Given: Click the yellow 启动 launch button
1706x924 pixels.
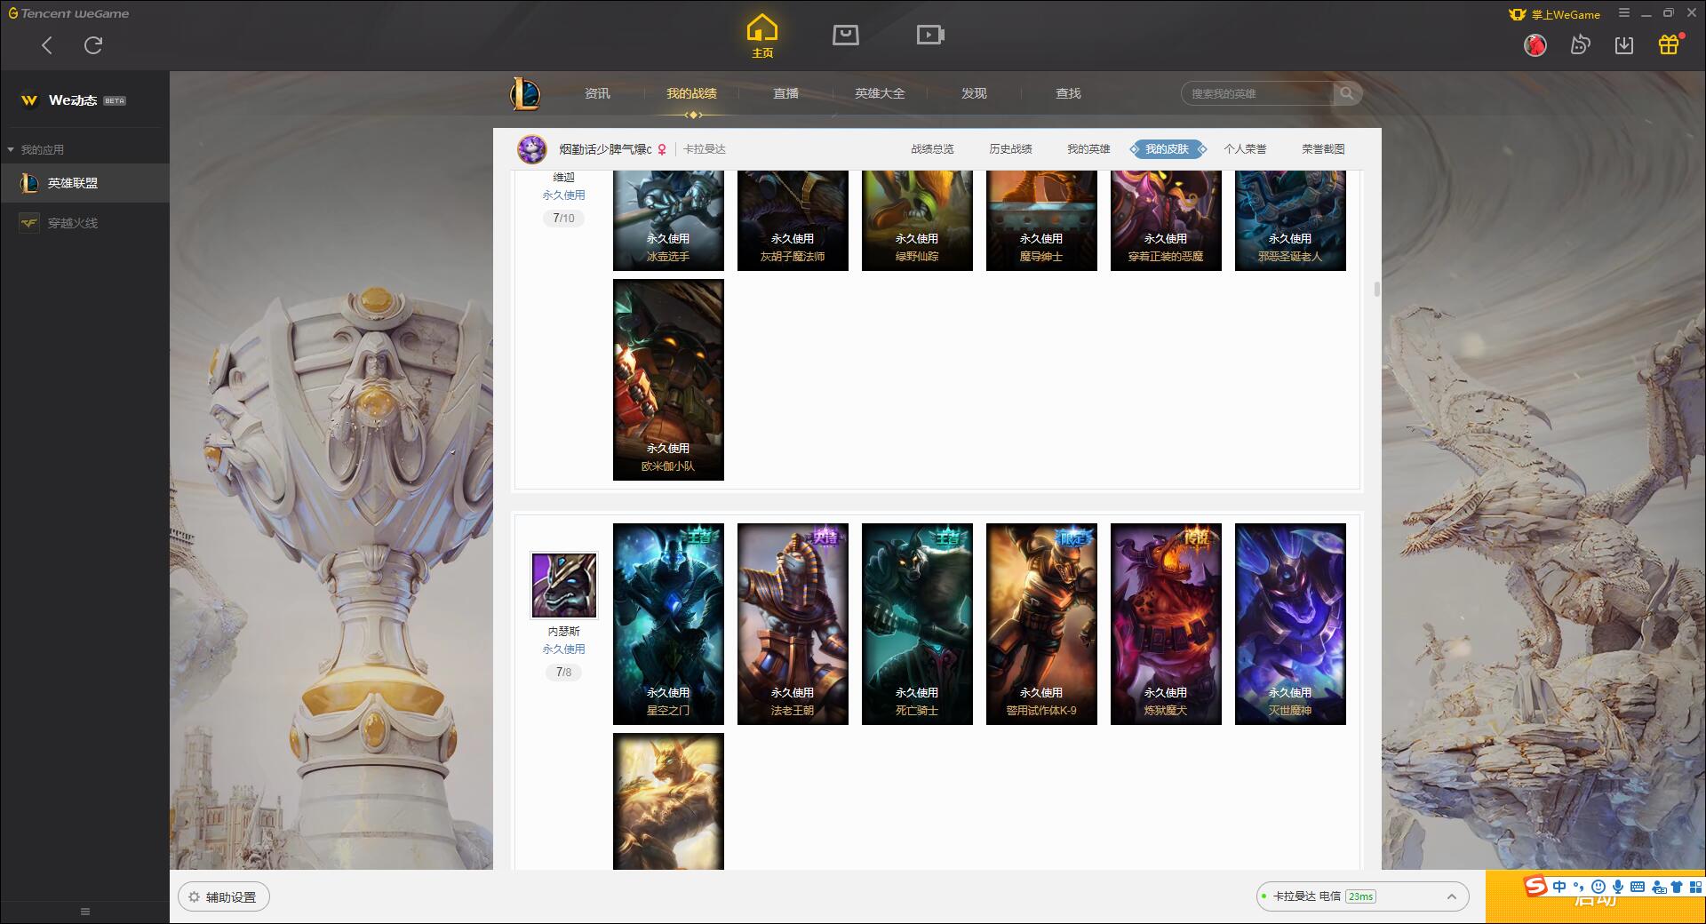Looking at the screenshot, I should pos(1595,897).
